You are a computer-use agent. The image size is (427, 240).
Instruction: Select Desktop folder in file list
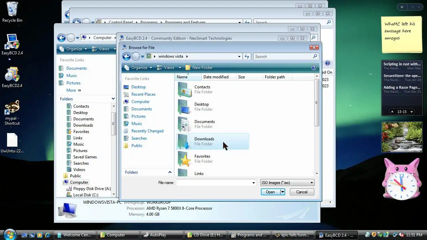[x=212, y=107]
